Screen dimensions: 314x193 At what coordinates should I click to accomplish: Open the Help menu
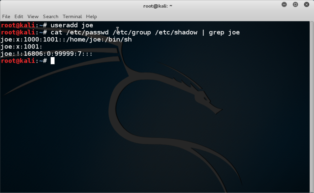pos(92,16)
